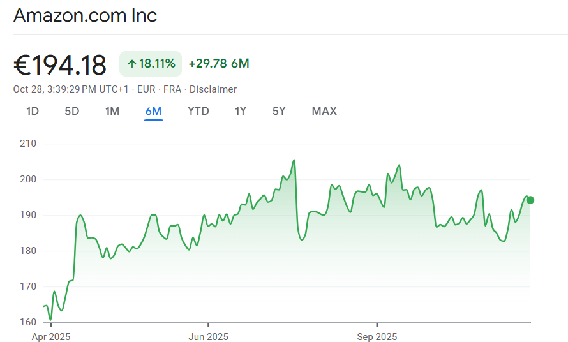Select the 1Y time period
The width and height of the screenshot is (568, 342).
[x=241, y=111]
